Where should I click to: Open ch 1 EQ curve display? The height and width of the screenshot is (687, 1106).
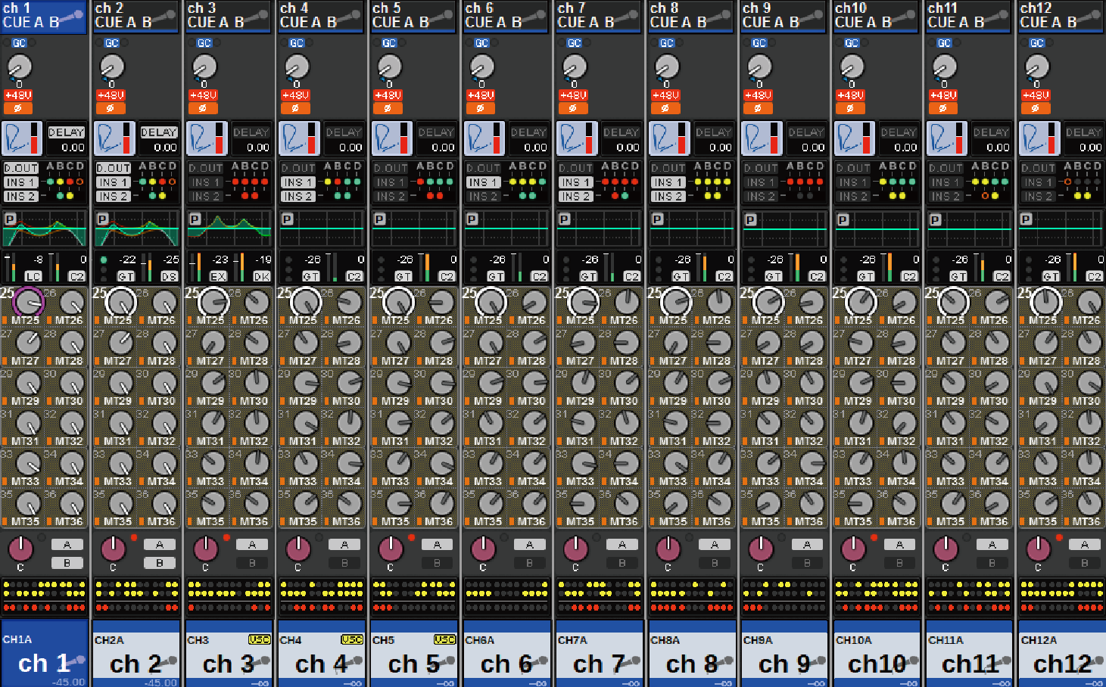(44, 229)
